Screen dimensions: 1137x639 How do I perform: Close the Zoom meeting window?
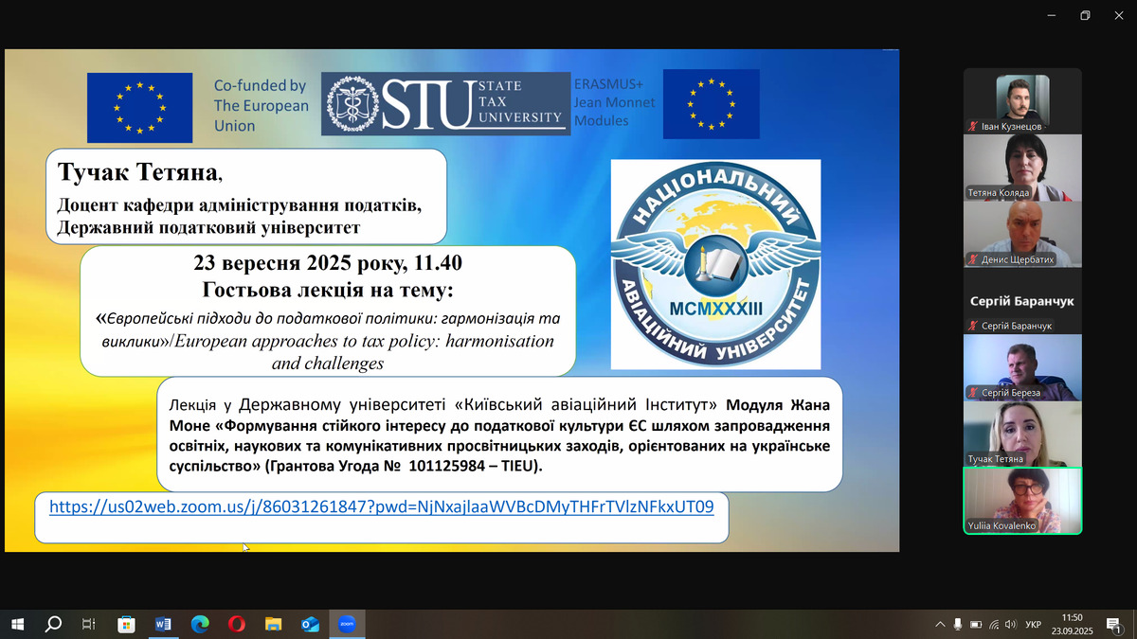1119,15
